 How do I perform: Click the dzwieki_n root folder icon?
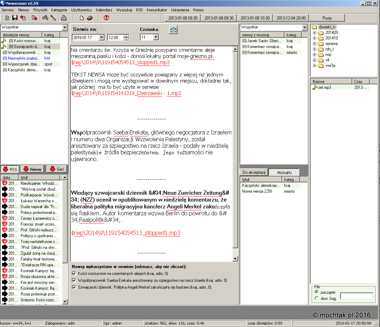(x=314, y=27)
